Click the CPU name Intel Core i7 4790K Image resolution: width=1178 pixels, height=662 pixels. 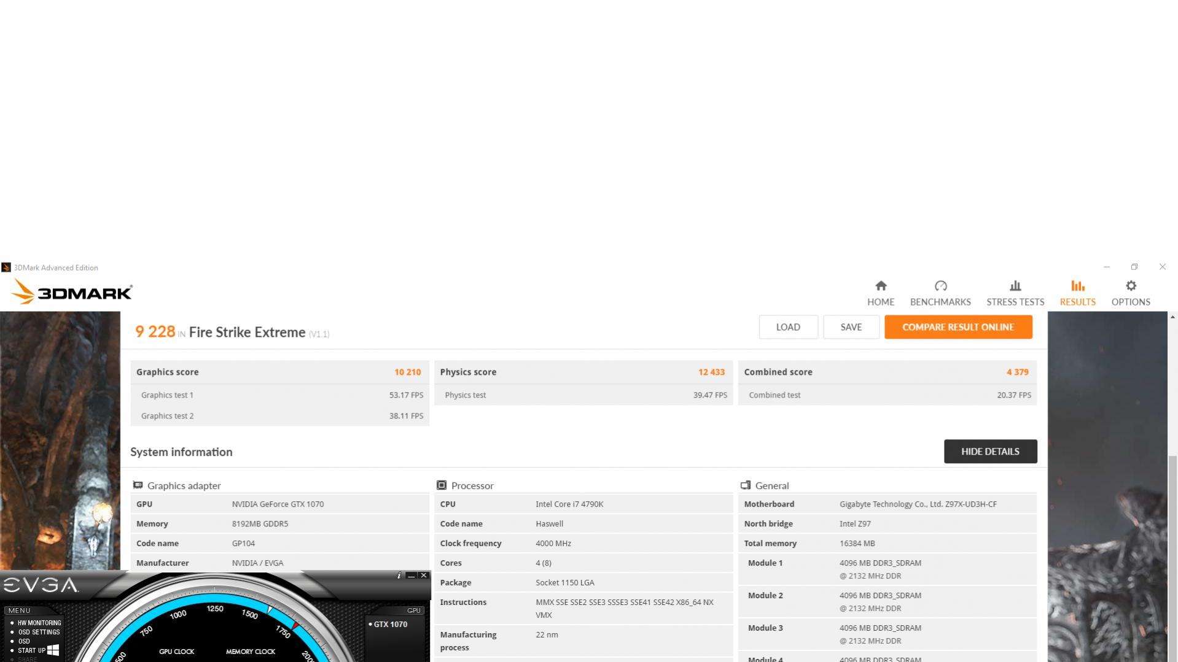point(569,504)
